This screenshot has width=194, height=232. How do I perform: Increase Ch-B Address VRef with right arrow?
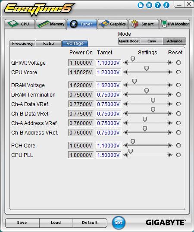170,132
